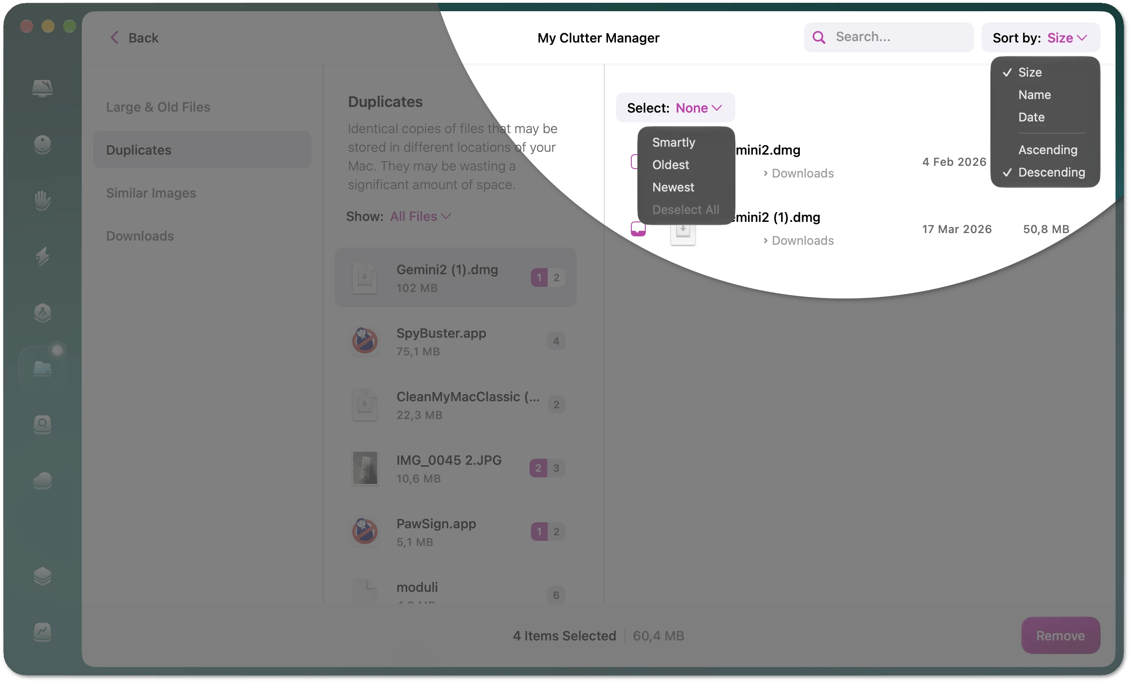
Task: Click the magnifier icon in the search field
Action: tap(819, 37)
